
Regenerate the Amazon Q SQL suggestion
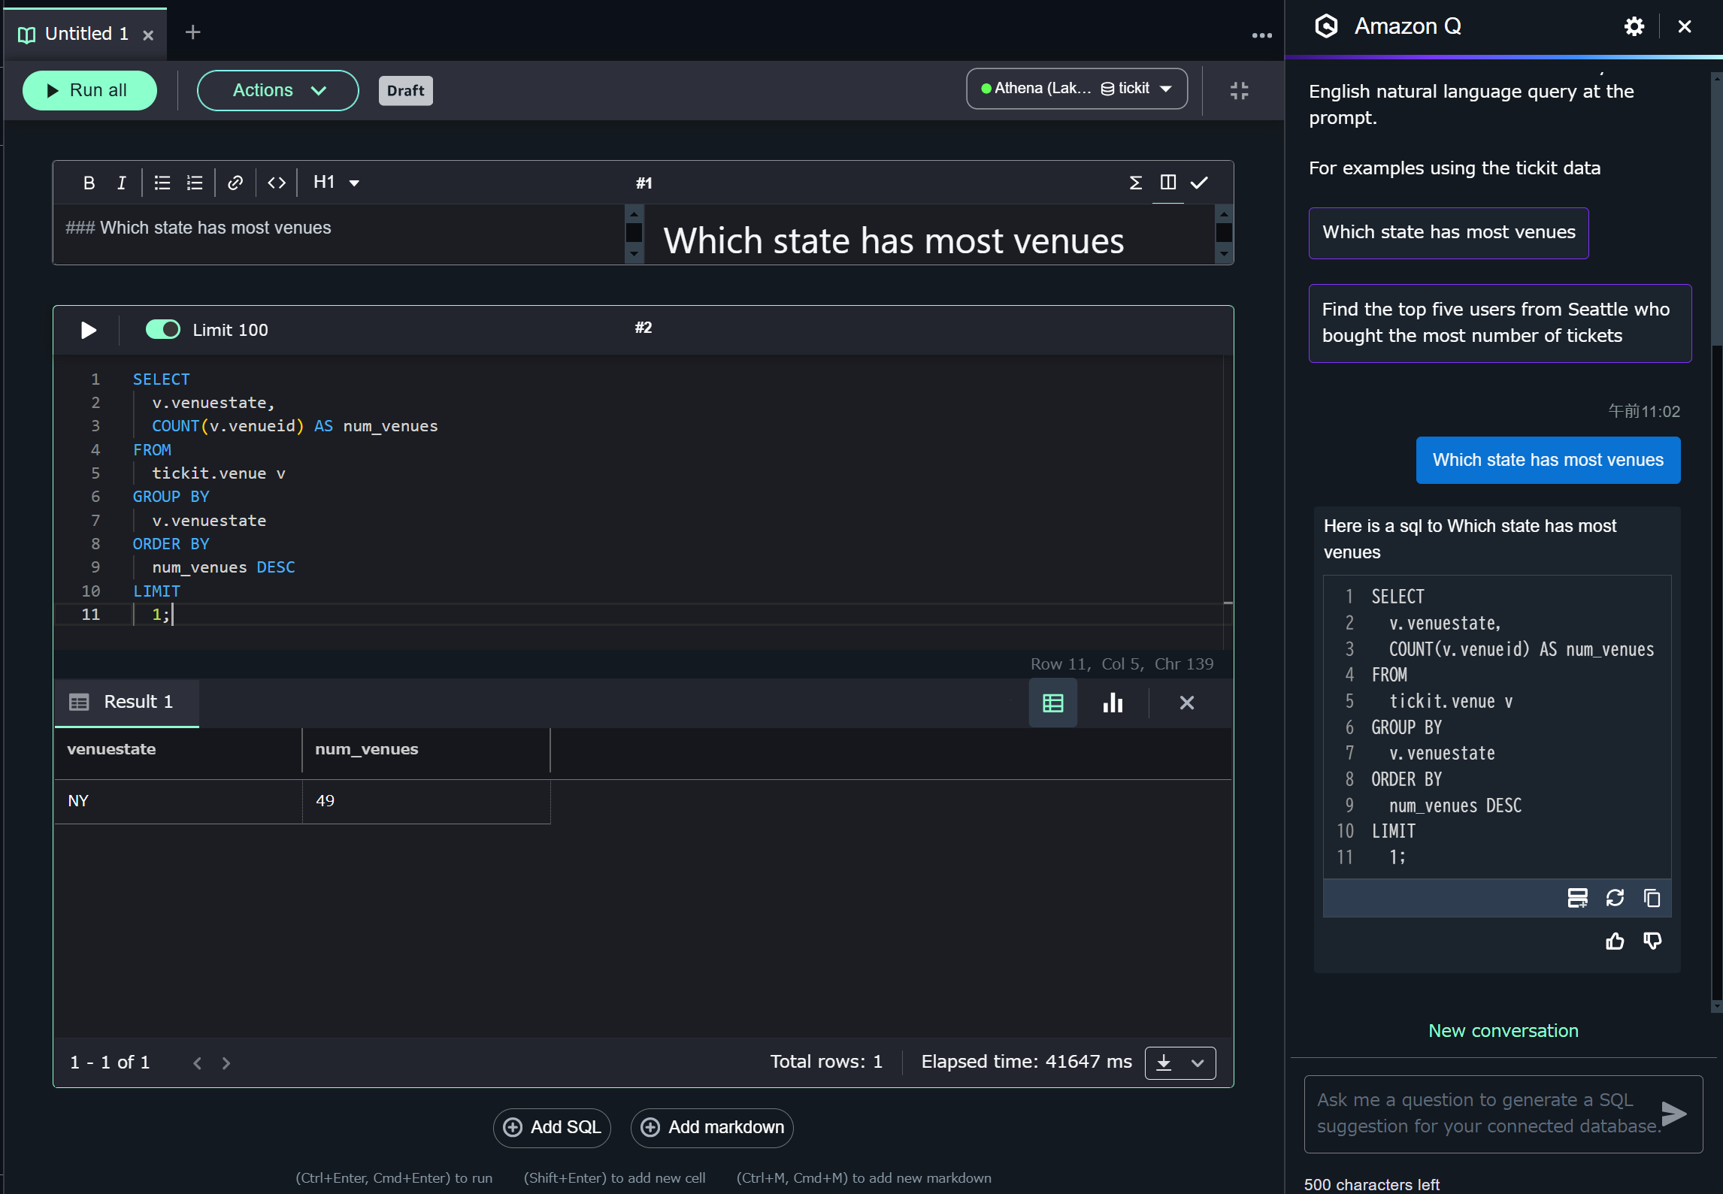pyautogui.click(x=1615, y=898)
